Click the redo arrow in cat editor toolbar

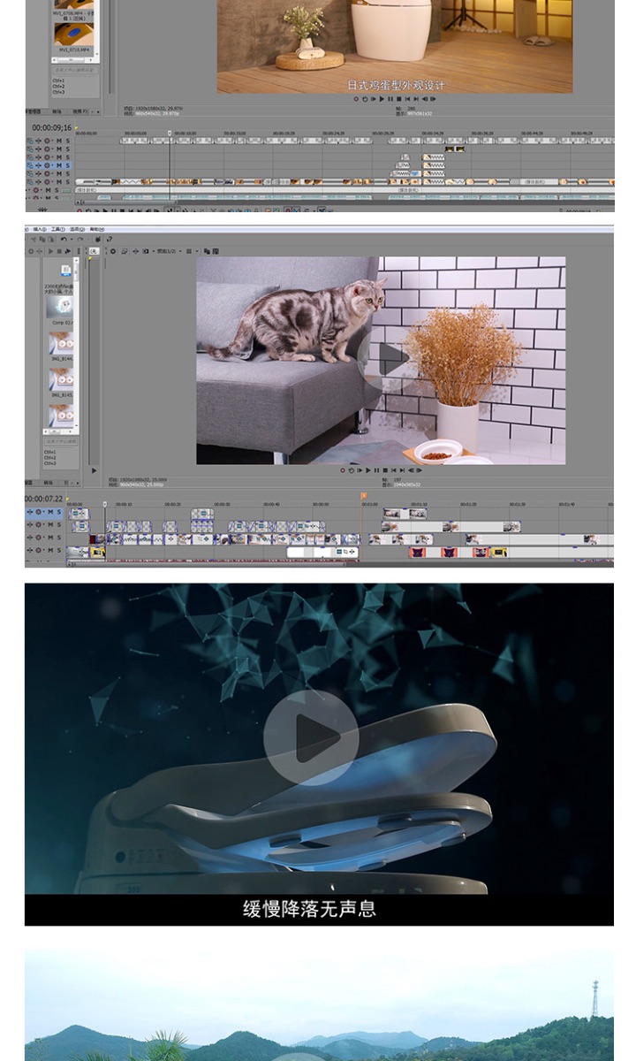coord(80,239)
